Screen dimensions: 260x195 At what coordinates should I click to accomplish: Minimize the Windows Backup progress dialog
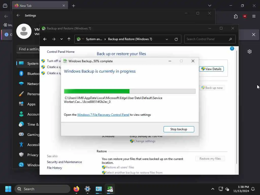coord(170,61)
